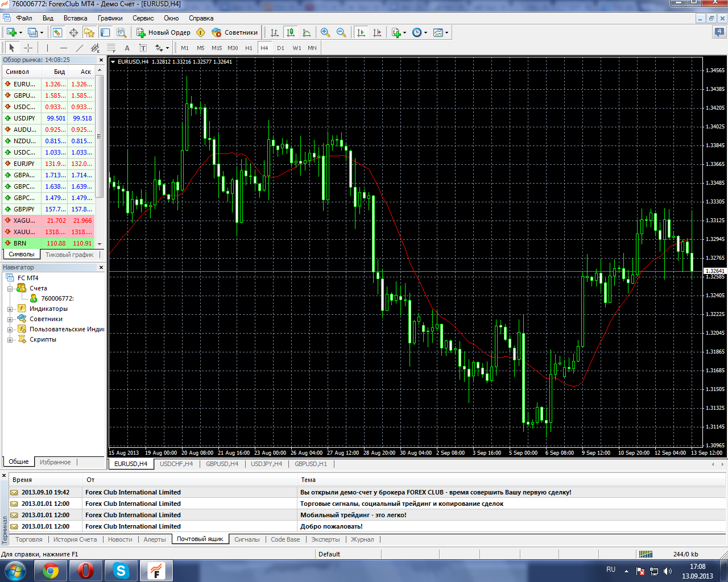Switch to USDCHF,H4 chart tab
The image size is (728, 582).
click(x=176, y=464)
